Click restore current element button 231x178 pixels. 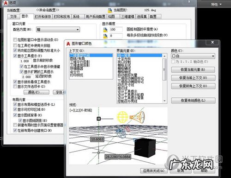[193, 70]
